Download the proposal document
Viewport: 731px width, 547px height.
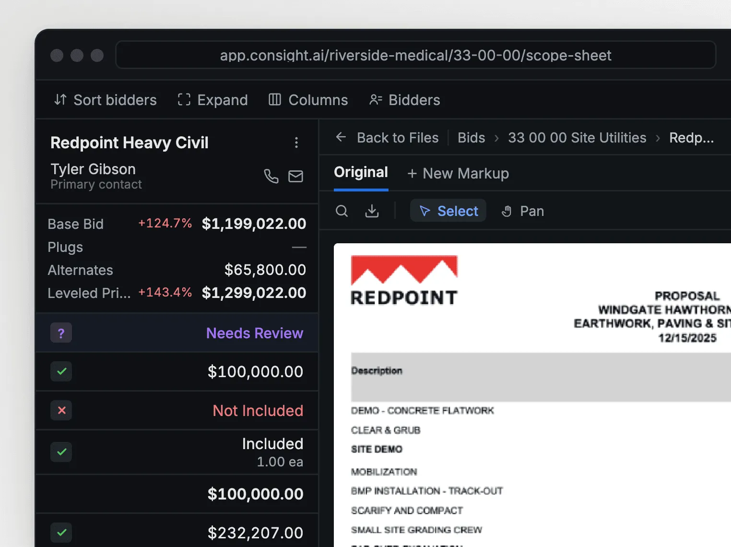[372, 211]
